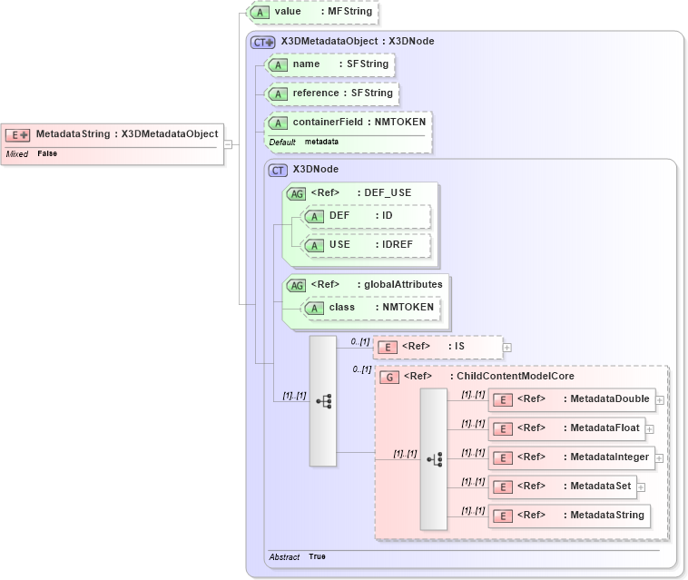Click the X3DNode sequence compositor icon

click(x=323, y=401)
